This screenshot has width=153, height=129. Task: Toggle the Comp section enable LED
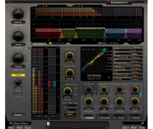click(x=83, y=118)
